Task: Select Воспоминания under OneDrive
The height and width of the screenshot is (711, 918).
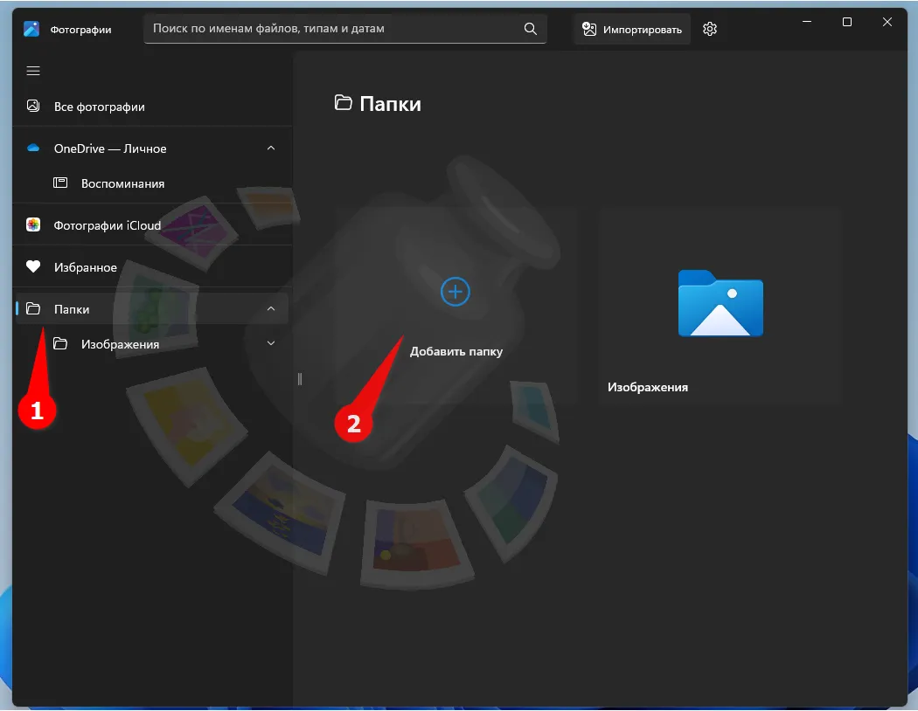Action: pyautogui.click(x=122, y=183)
